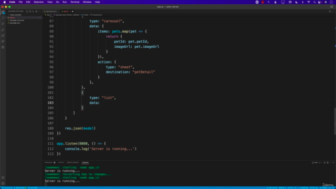Open the View menu

pos(50,2)
